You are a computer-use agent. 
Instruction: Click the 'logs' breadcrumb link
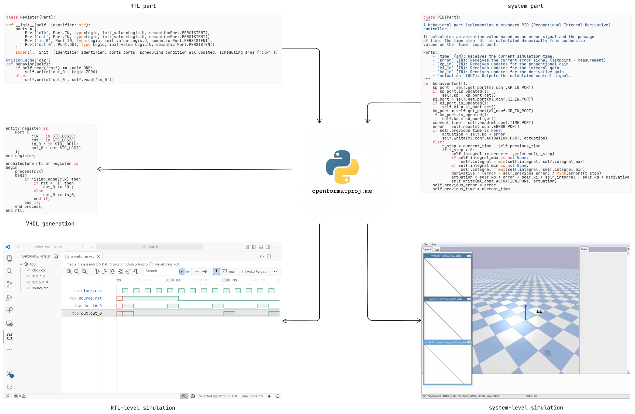[x=141, y=264]
